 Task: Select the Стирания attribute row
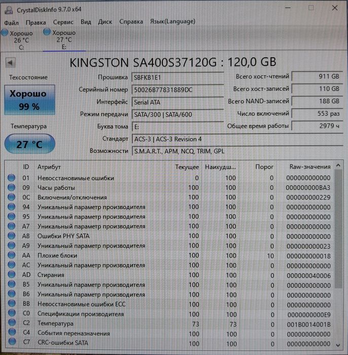169,275
